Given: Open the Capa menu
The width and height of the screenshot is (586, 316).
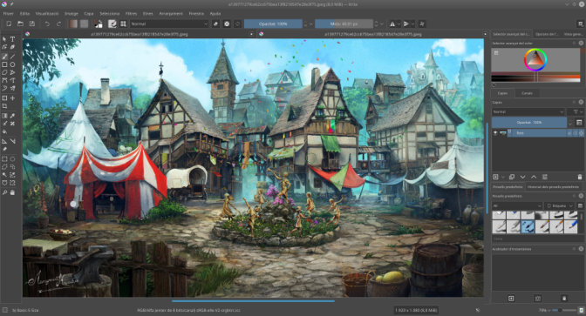Looking at the screenshot, I should (89, 13).
